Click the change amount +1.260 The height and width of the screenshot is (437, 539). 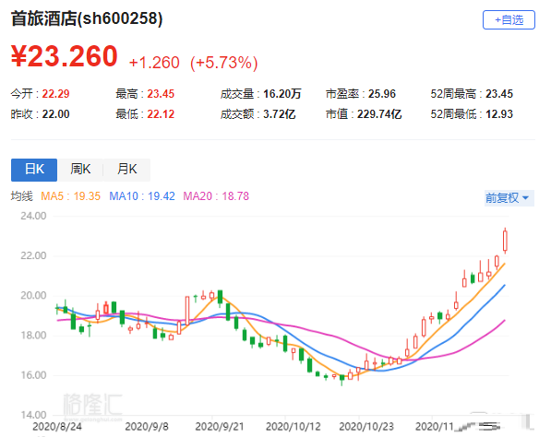tap(154, 63)
